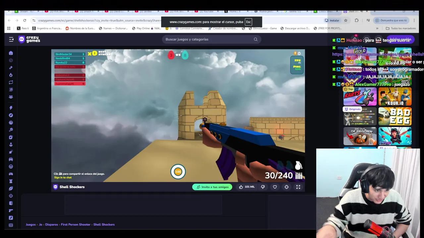Click the Instalar button in address bar
Image resolution: width=424 pixels, height=238 pixels.
point(332,20)
